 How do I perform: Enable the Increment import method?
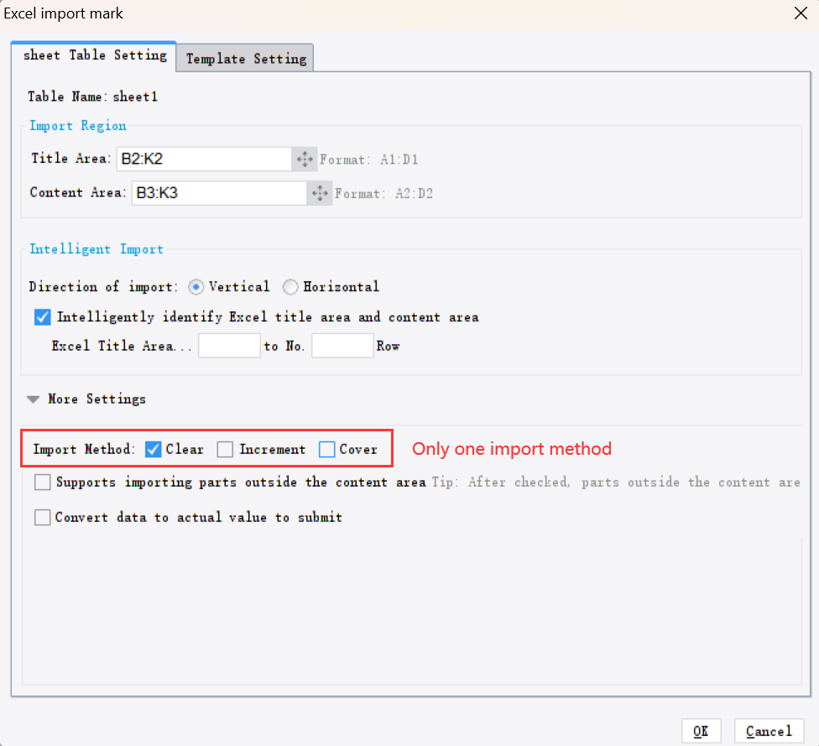225,449
